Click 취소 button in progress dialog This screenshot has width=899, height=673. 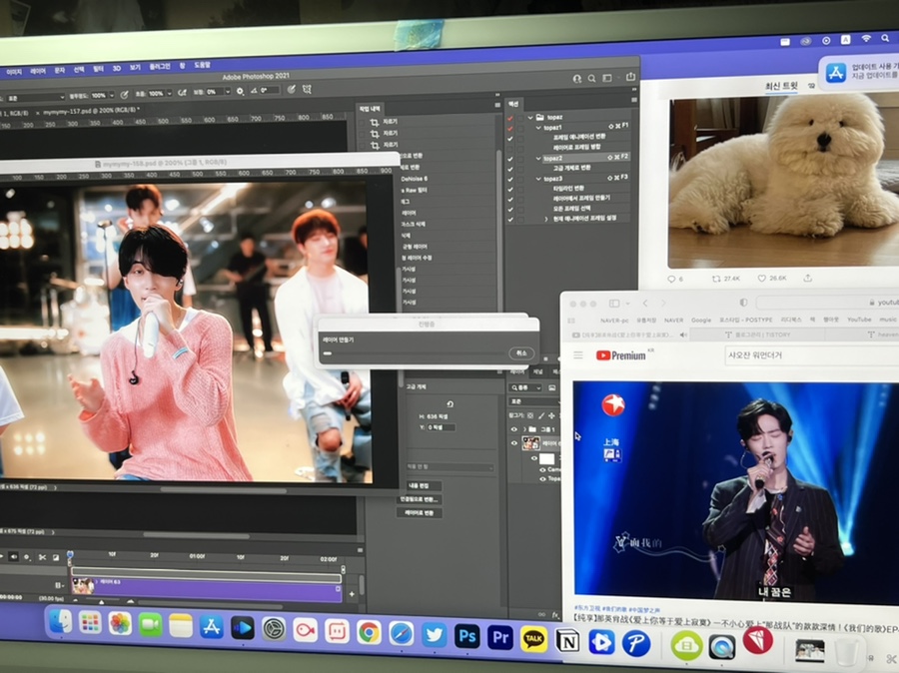click(521, 353)
